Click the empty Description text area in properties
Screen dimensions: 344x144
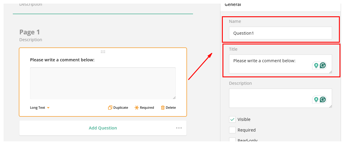coord(280,98)
